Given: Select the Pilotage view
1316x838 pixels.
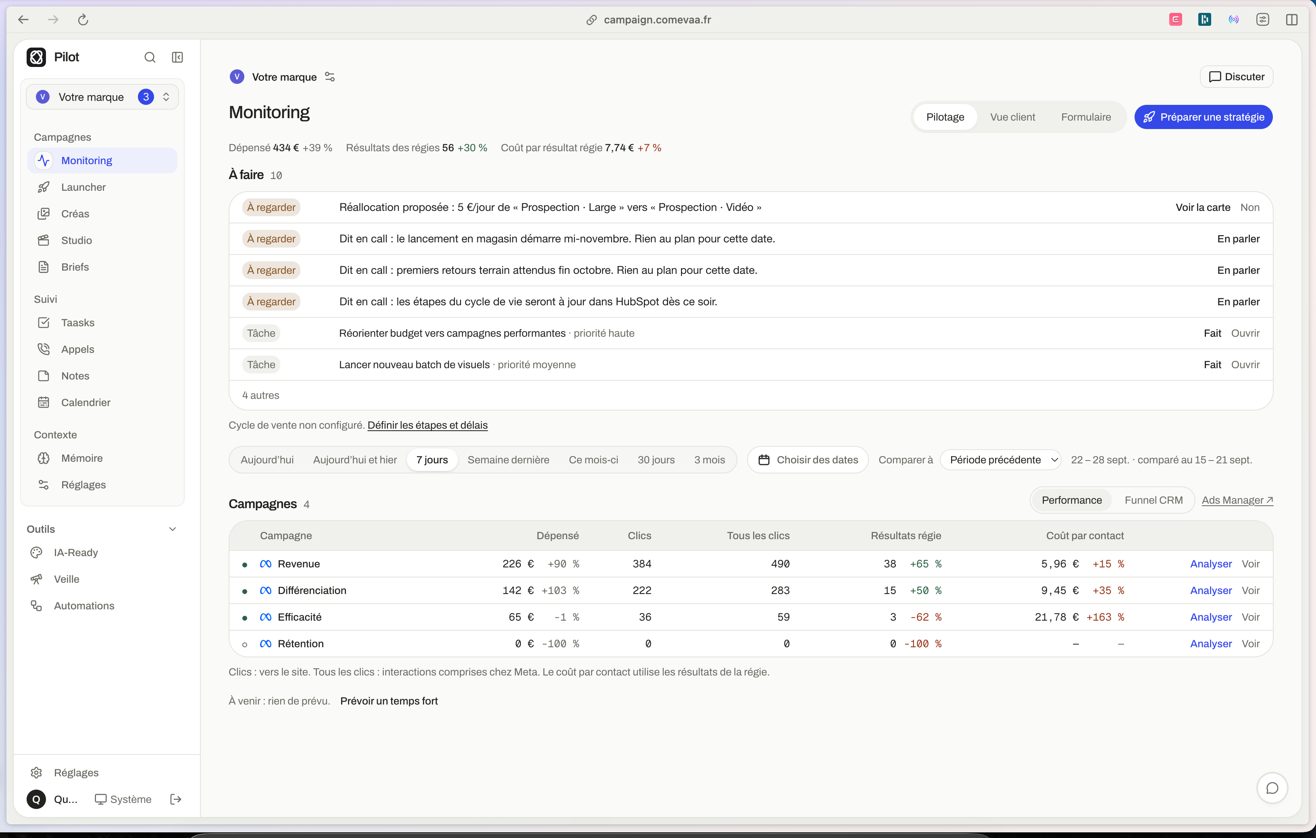Looking at the screenshot, I should coord(945,117).
